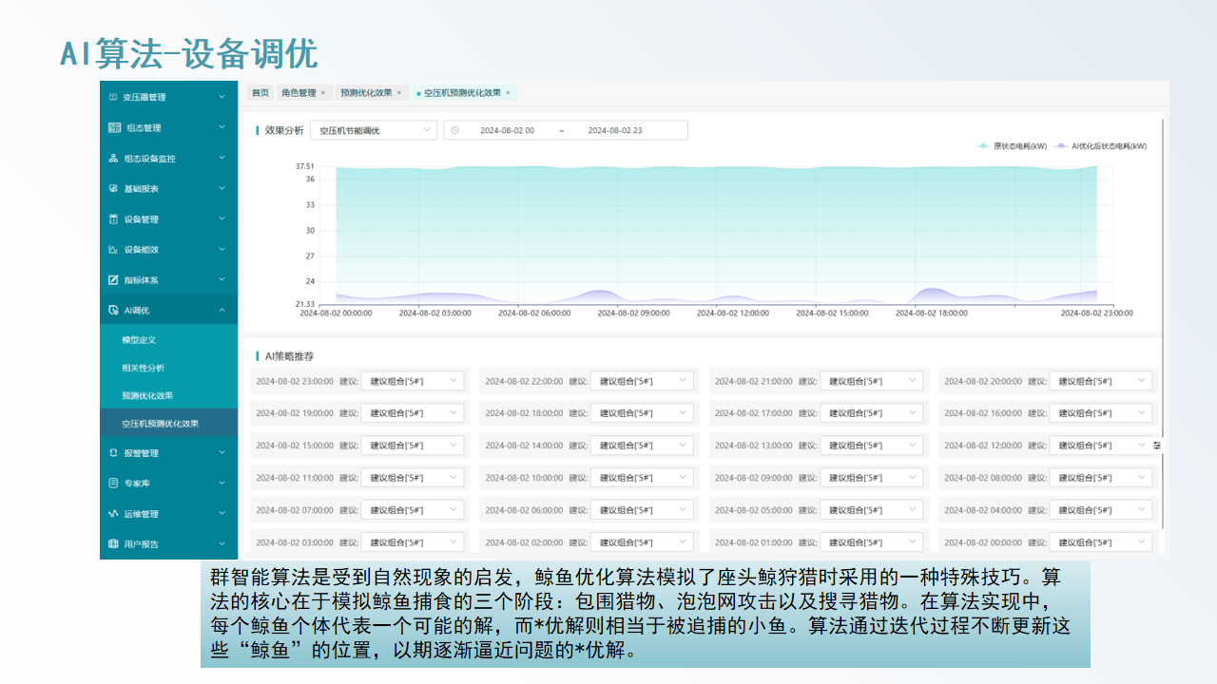The image size is (1217, 684).
Task: Click the 设备管理 sidebar icon
Action: point(113,218)
